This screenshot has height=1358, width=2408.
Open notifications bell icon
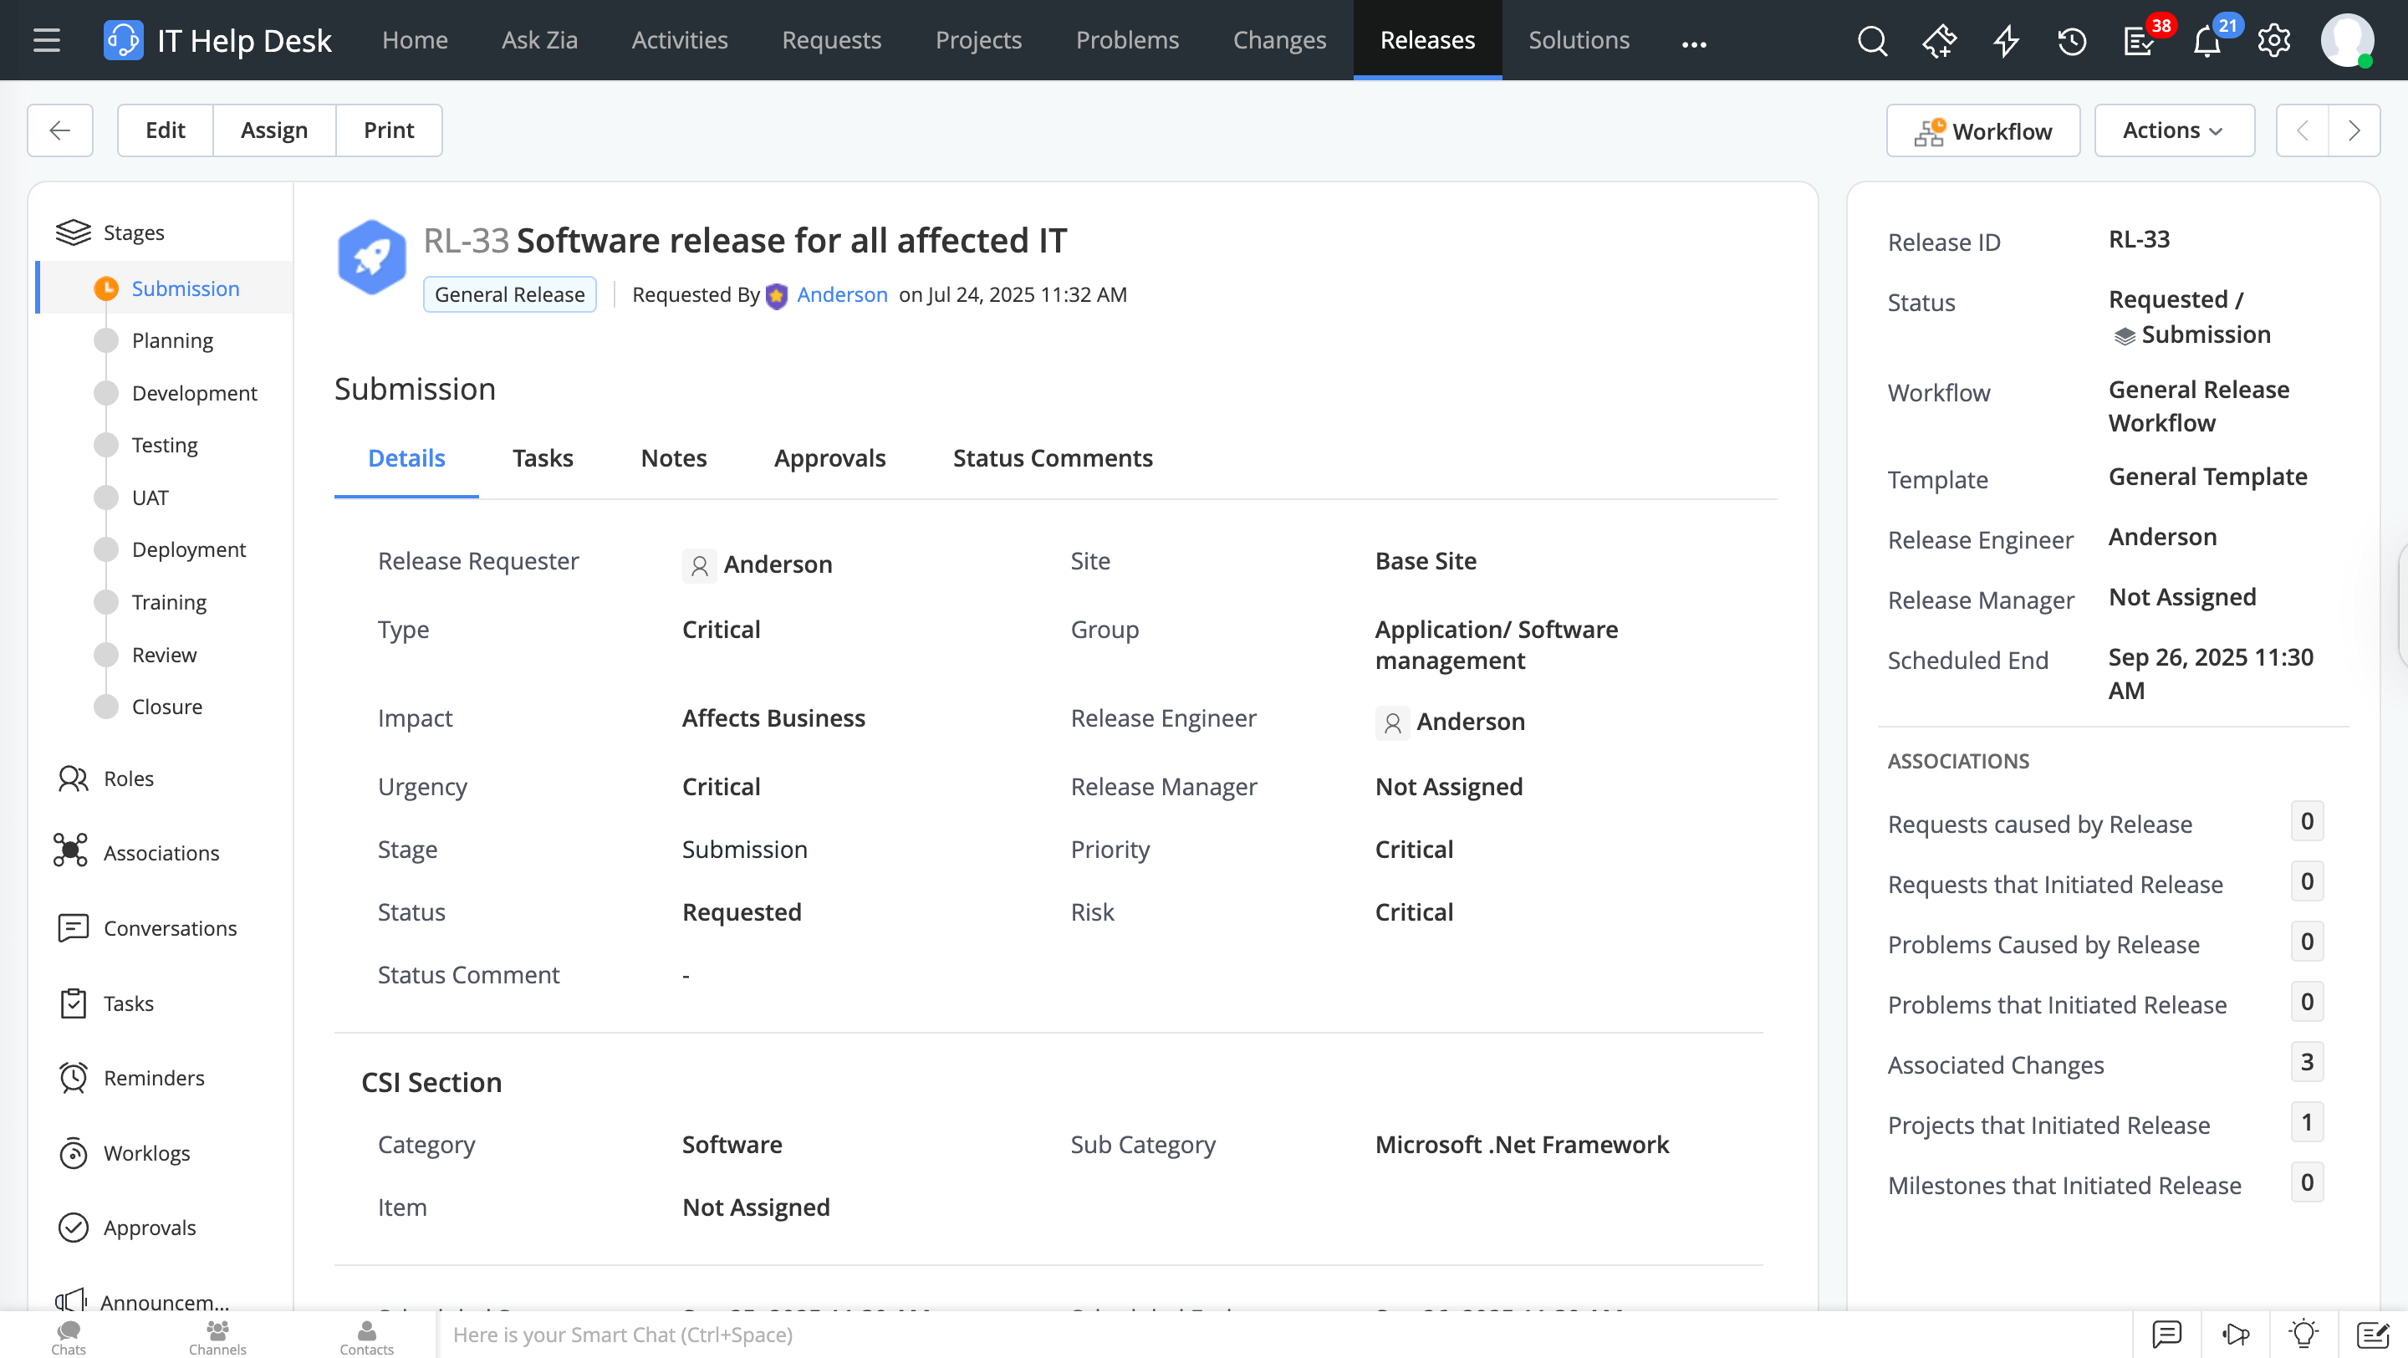[x=2207, y=43]
